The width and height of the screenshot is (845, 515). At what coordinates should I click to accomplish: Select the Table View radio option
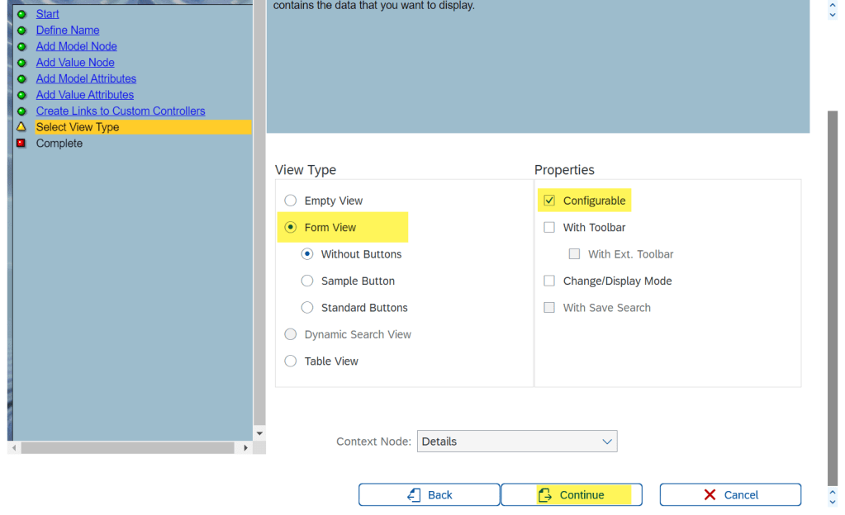point(291,361)
